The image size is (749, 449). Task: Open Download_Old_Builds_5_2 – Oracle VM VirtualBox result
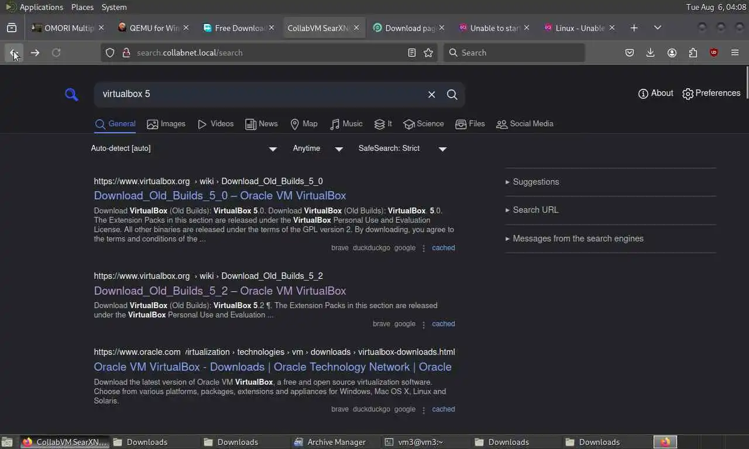click(x=220, y=291)
